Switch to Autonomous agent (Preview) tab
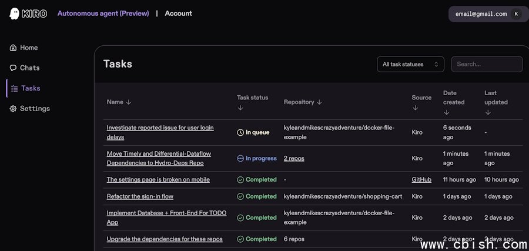 (103, 14)
